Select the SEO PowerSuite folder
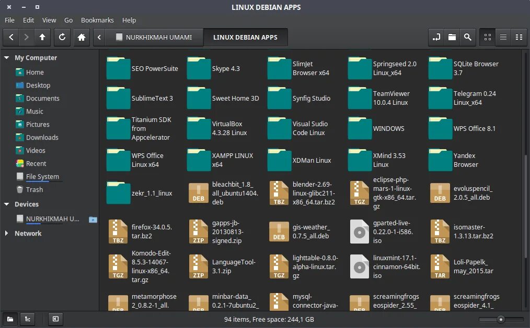 [x=142, y=68]
